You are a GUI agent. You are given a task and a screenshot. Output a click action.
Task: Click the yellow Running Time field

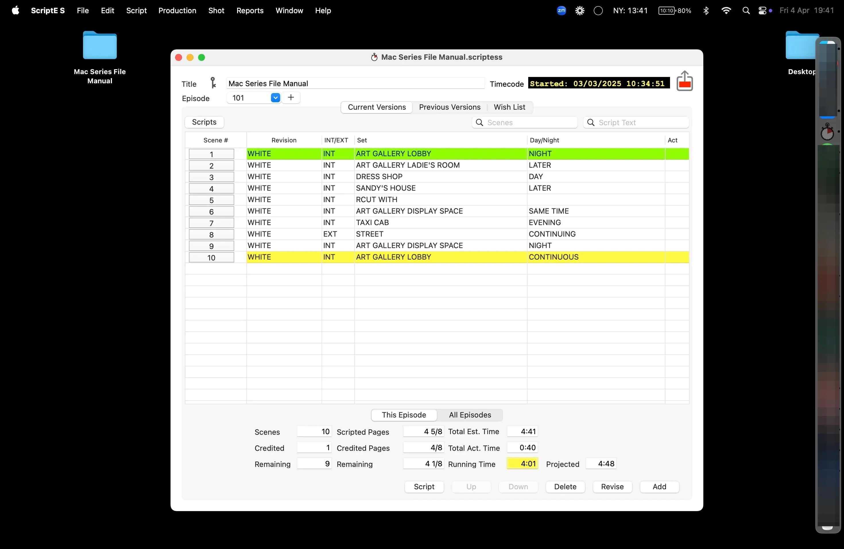tap(522, 463)
